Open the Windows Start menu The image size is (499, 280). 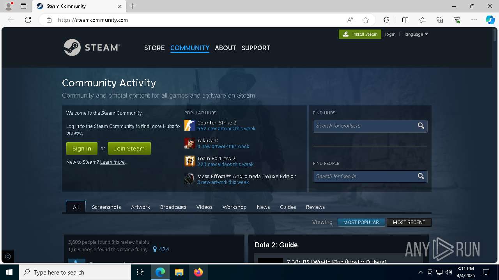(x=9, y=272)
